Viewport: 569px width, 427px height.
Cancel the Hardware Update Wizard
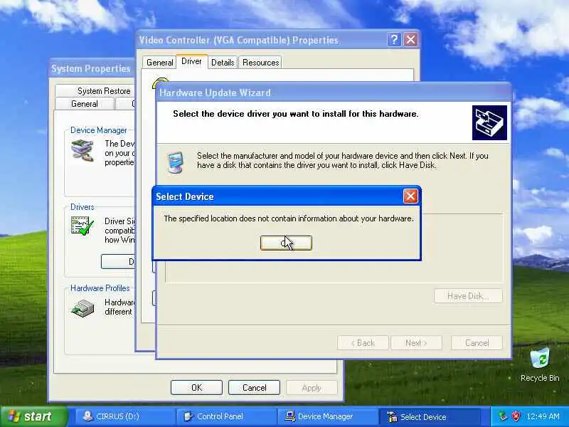tap(477, 343)
